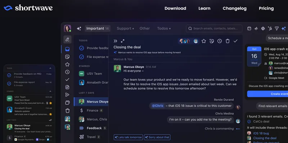
Task: Open the Travel bundle
Action: coord(91,137)
